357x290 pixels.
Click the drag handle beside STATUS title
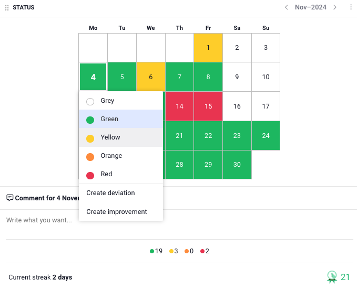[x=7, y=7]
